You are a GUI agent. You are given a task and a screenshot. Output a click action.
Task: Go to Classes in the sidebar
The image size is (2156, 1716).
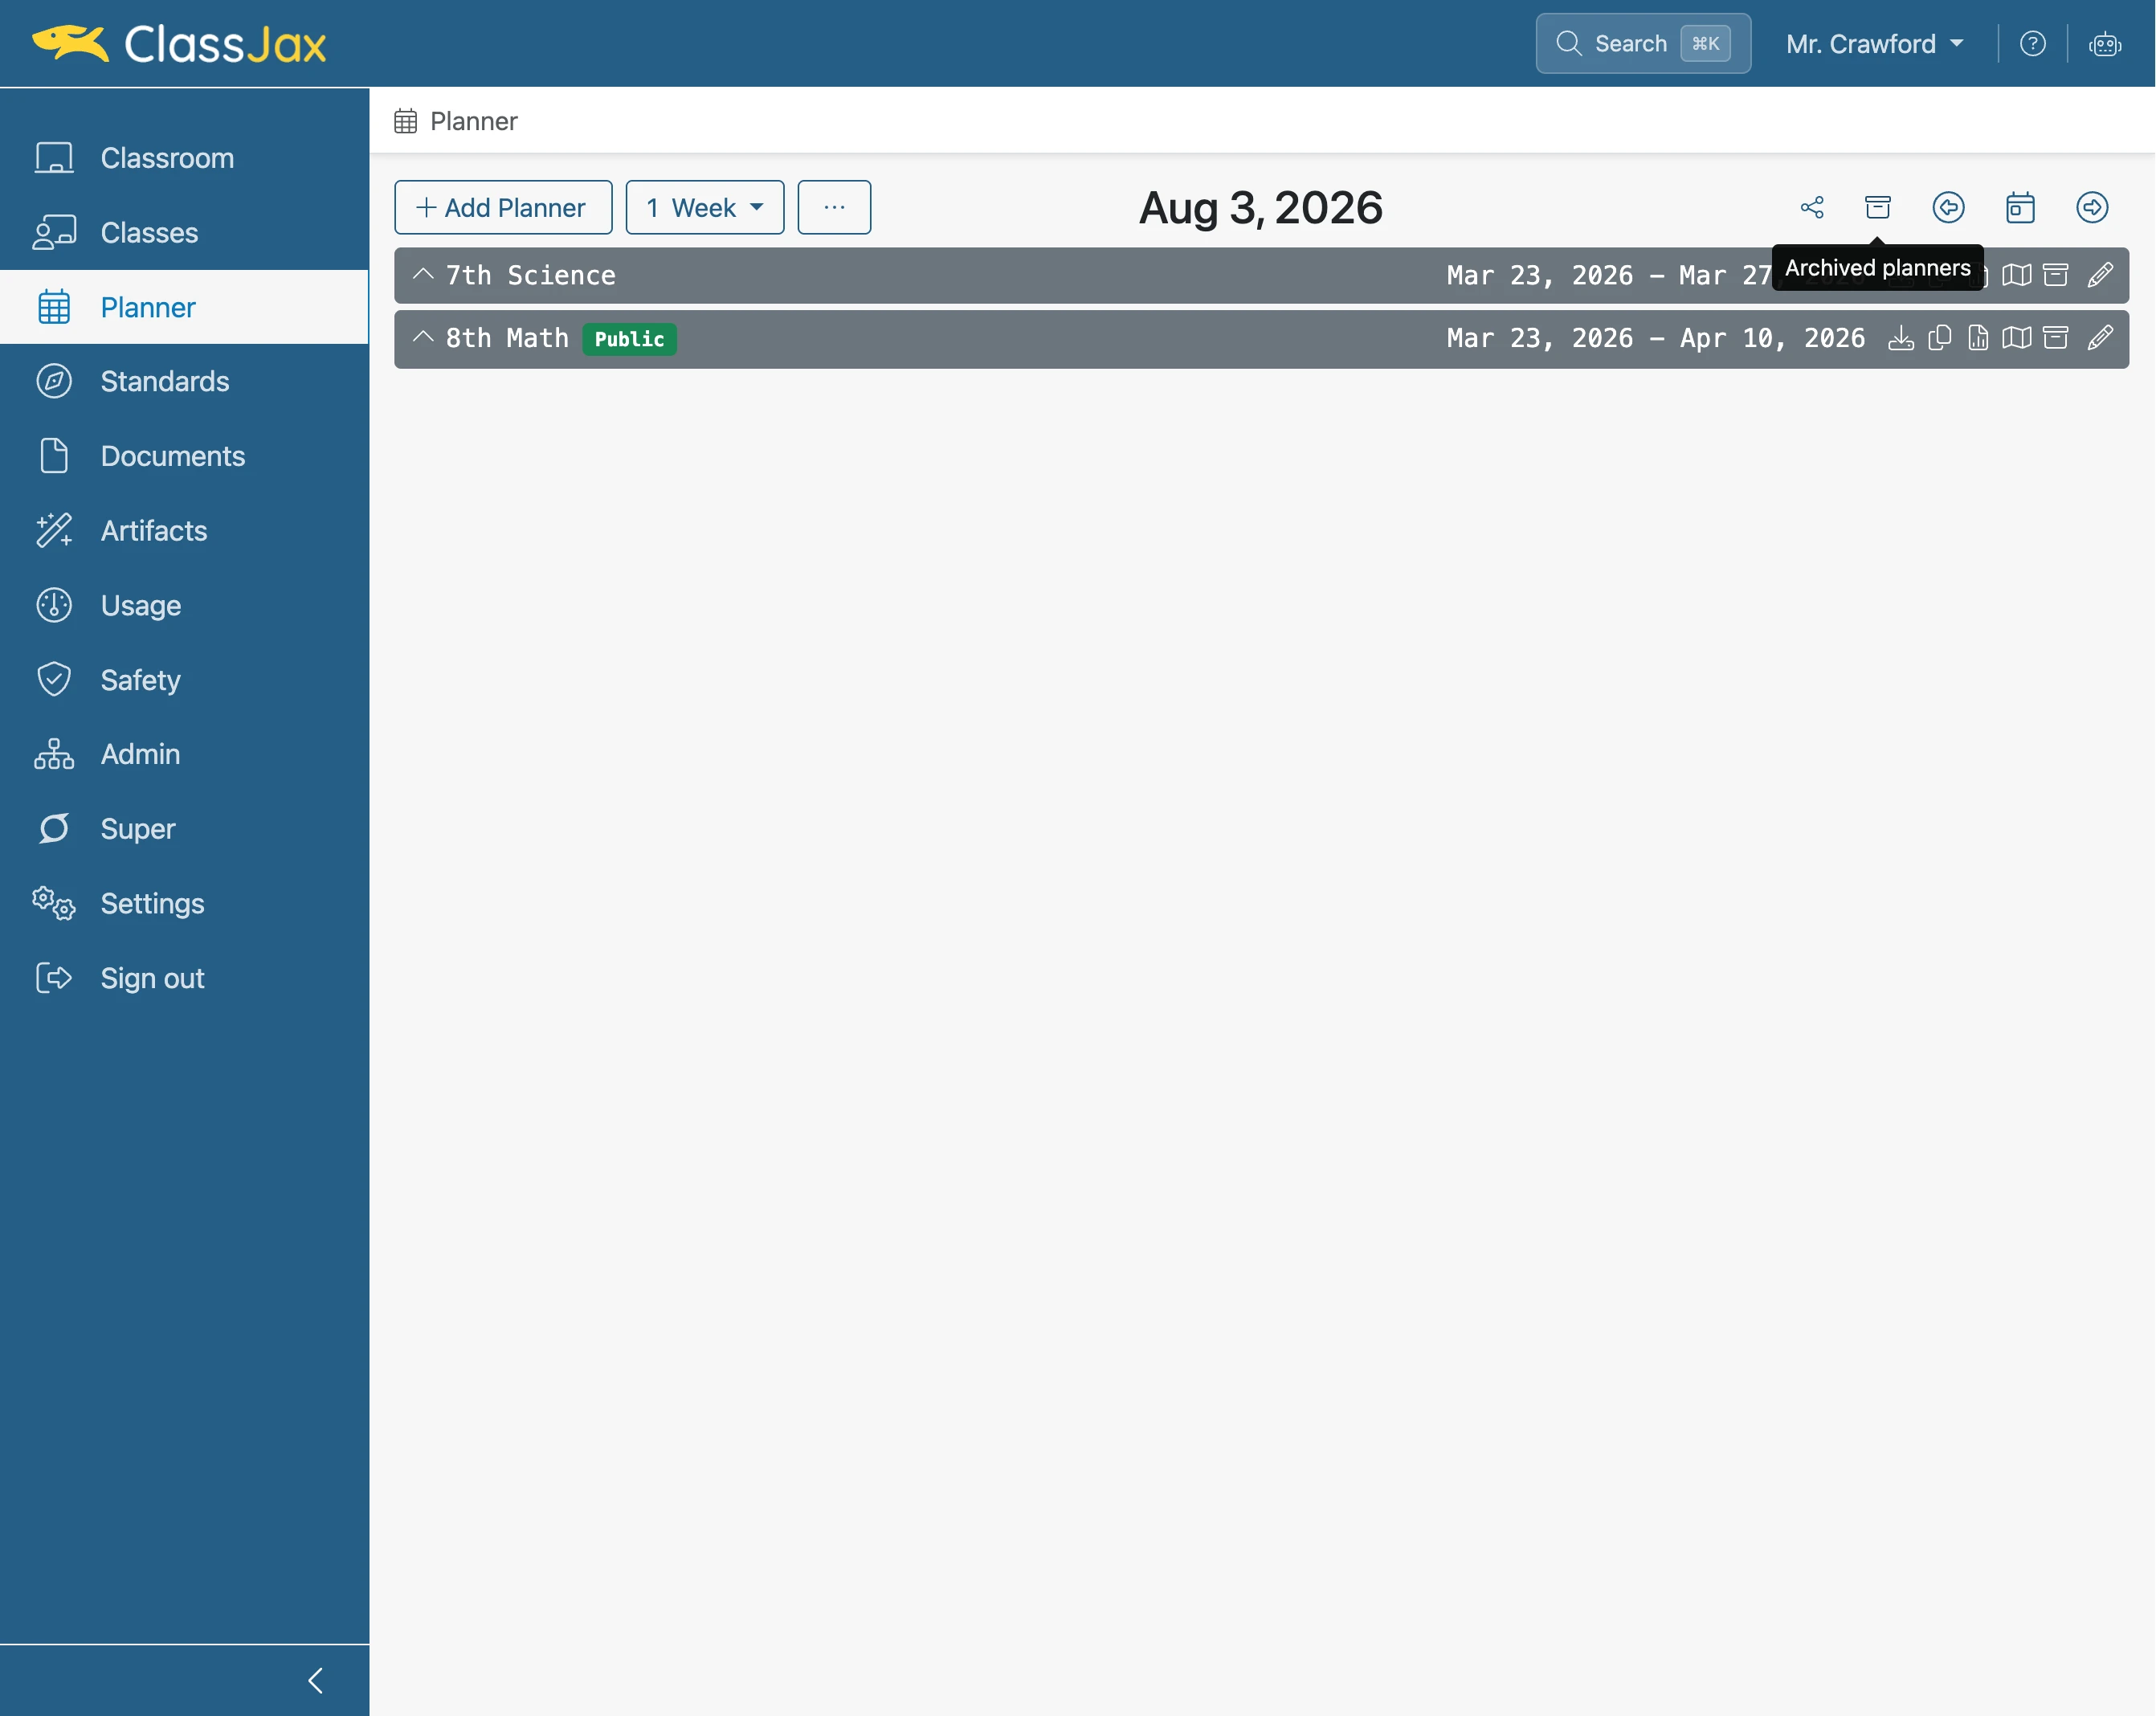point(184,233)
